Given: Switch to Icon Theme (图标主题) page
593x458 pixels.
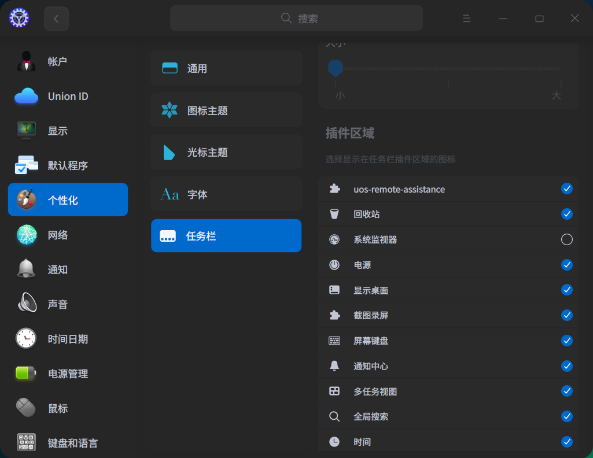Looking at the screenshot, I should point(226,110).
